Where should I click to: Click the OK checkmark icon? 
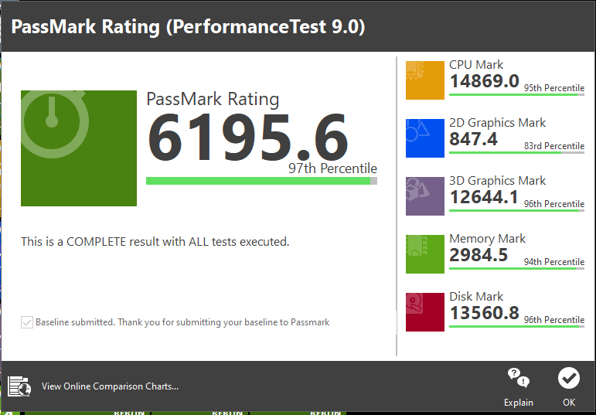[569, 378]
